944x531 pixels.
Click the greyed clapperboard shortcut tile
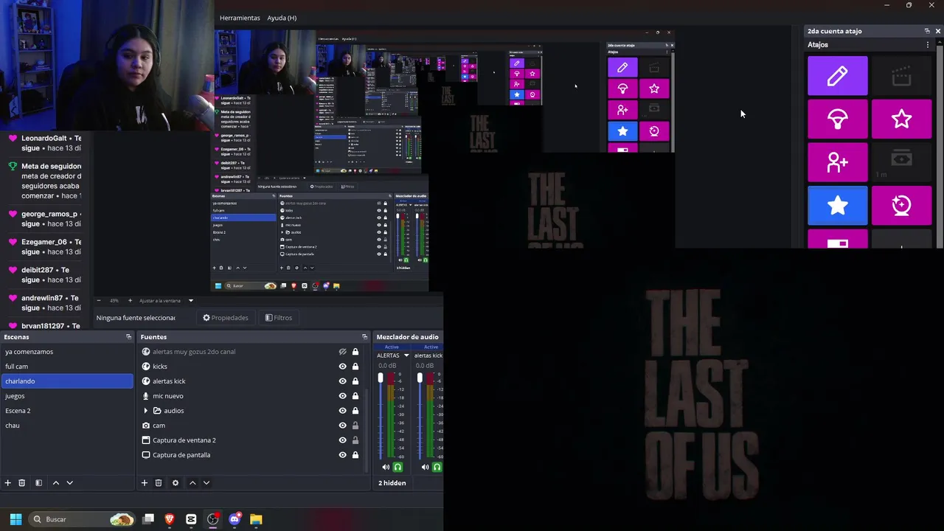click(x=901, y=76)
